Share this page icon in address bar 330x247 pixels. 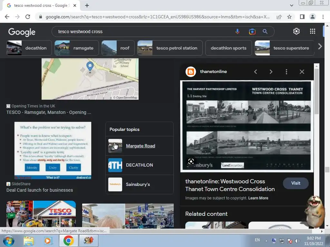click(x=279, y=17)
